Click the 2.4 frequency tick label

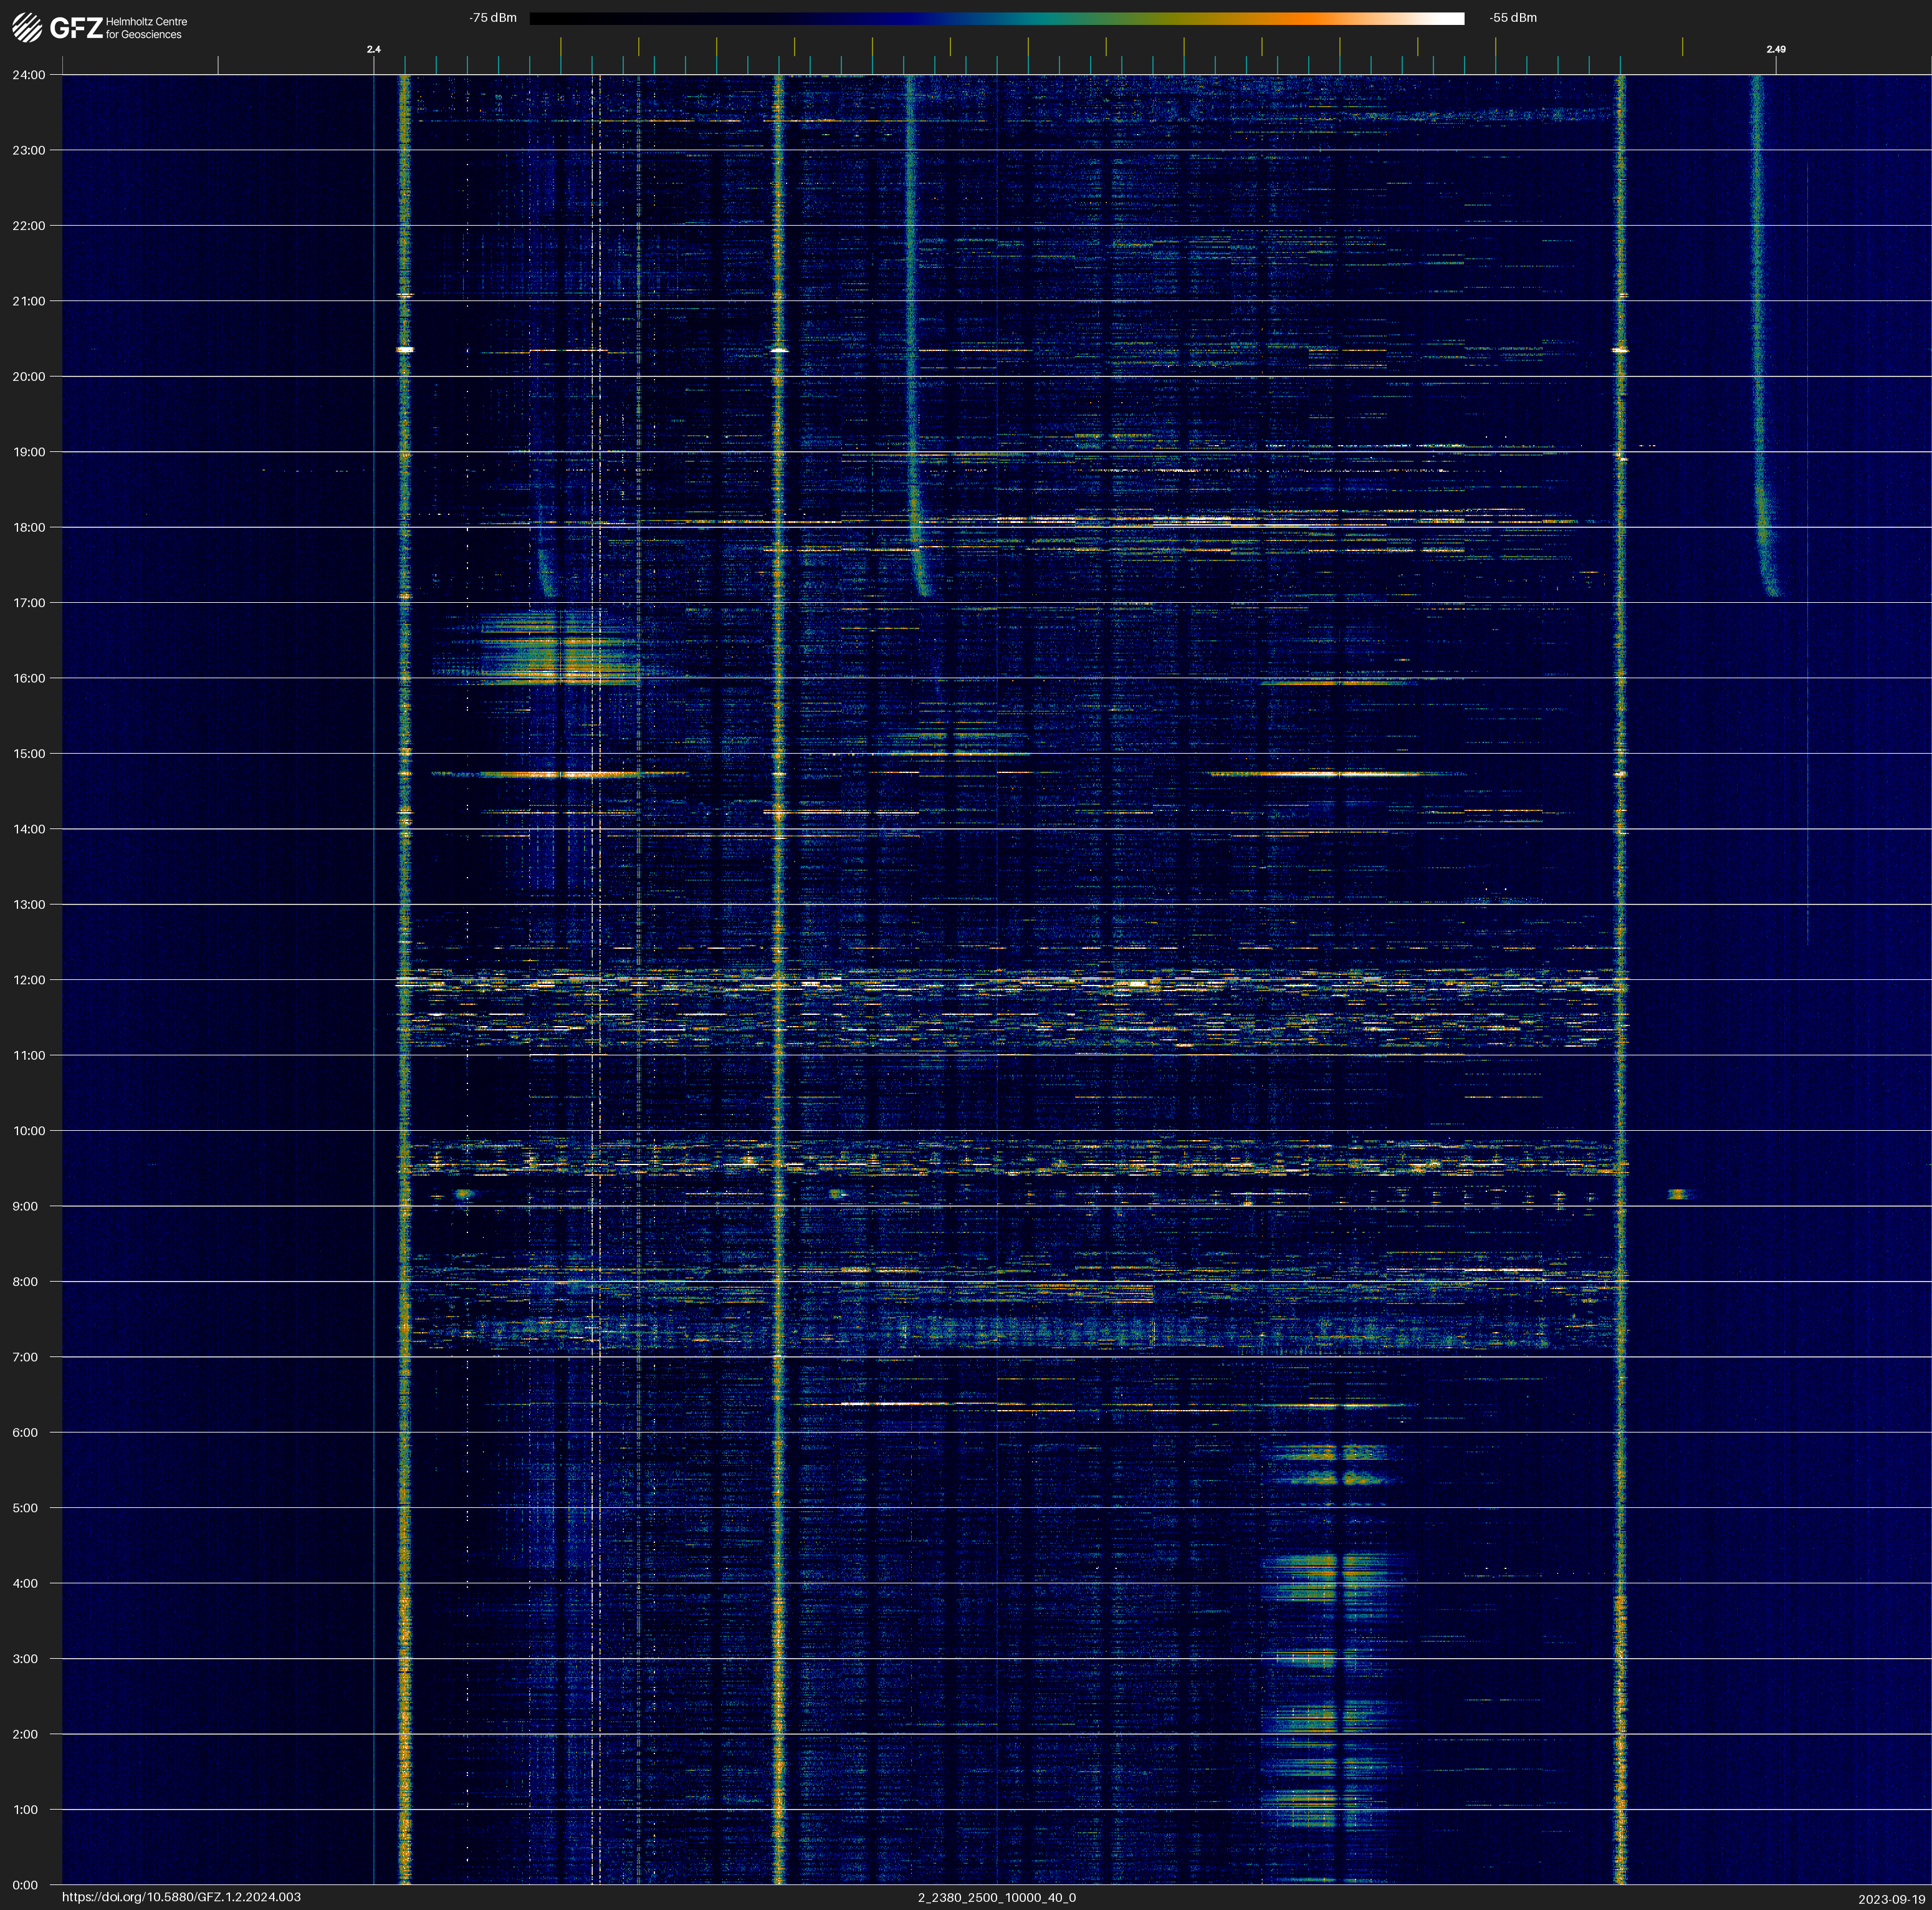pos(373,49)
